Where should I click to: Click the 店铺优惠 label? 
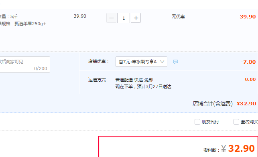(99, 62)
